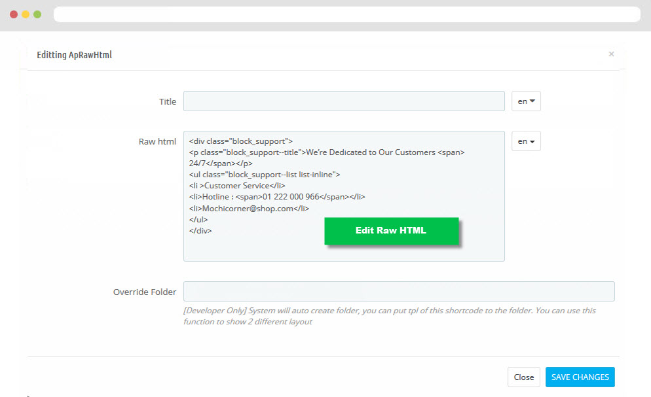This screenshot has width=651, height=397.
Task: Open the Raw html language dropdown 'en'
Action: point(526,141)
